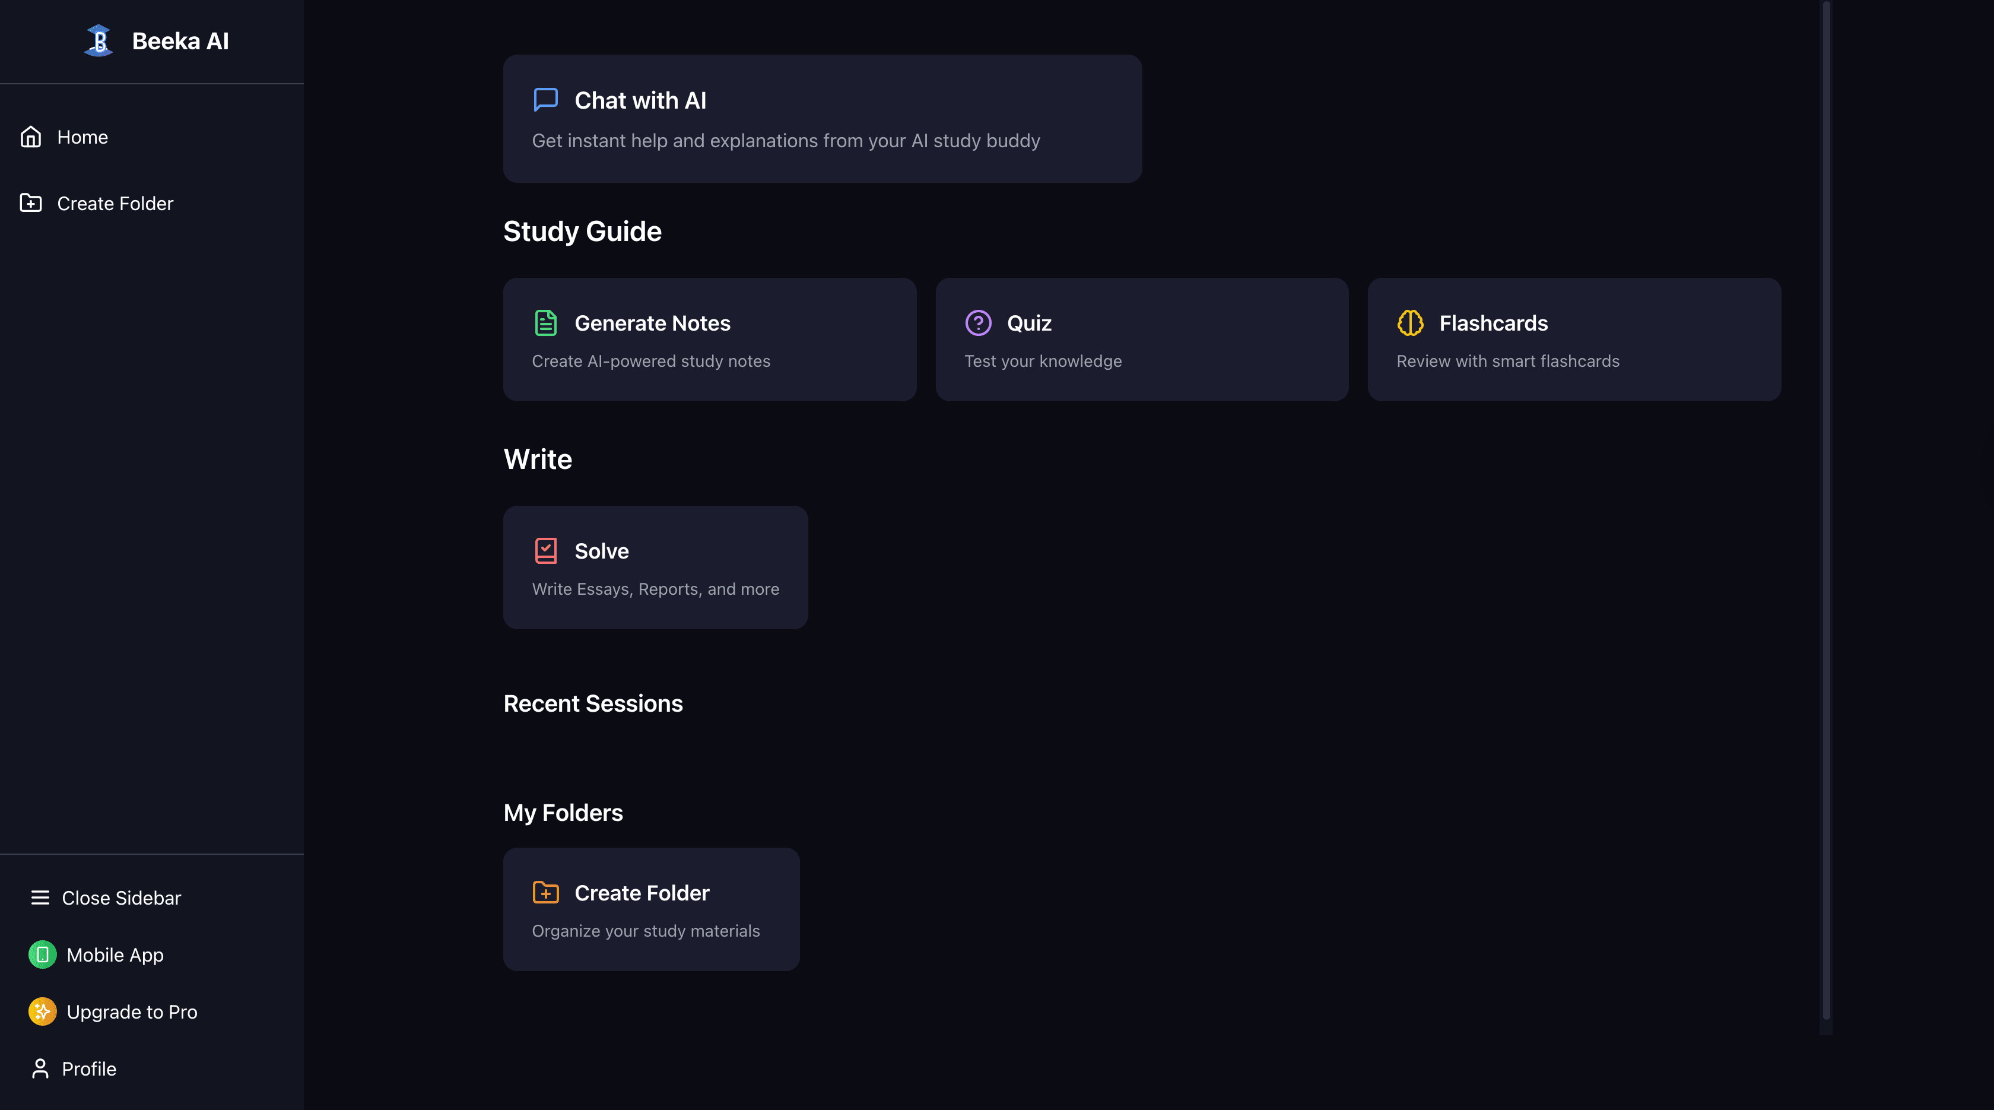The height and width of the screenshot is (1110, 1994).
Task: Click the vertical scrollbar on the right
Action: [1826, 511]
